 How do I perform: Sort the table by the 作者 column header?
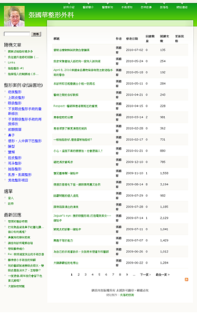[x=119, y=39]
